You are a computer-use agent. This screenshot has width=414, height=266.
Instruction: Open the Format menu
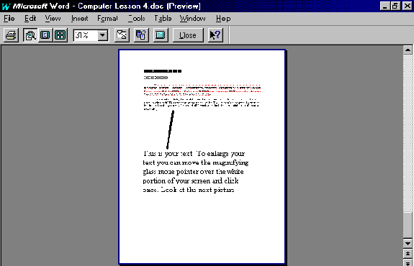click(107, 19)
